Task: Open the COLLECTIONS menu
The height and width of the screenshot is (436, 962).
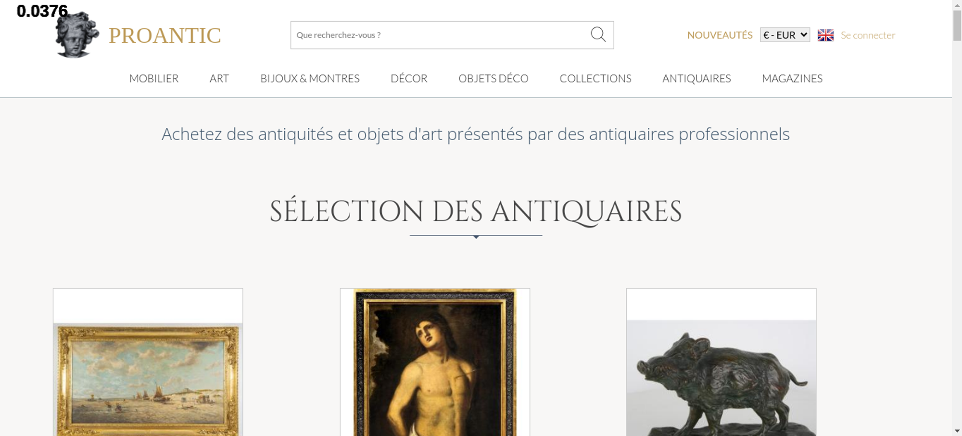Action: (x=595, y=78)
